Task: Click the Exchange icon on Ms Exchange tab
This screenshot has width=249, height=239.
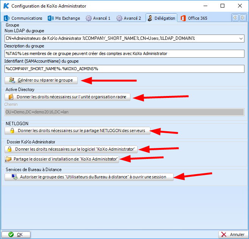Action: pyautogui.click(x=51, y=18)
